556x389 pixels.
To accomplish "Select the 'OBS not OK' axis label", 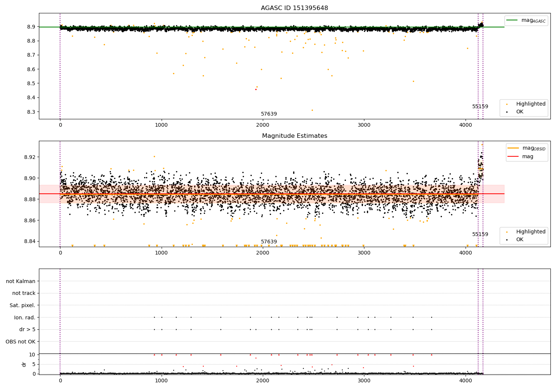I will [x=20, y=342].
